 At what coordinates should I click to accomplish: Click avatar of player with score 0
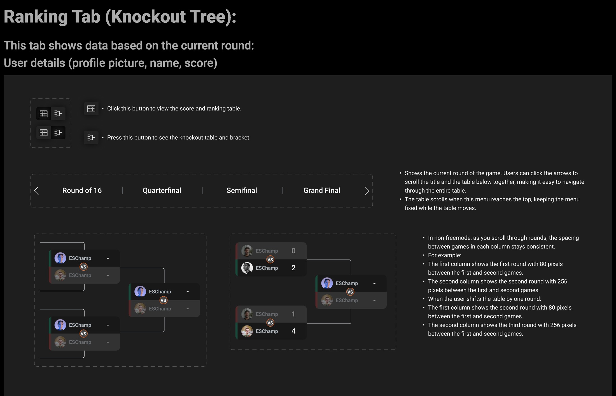click(x=247, y=251)
